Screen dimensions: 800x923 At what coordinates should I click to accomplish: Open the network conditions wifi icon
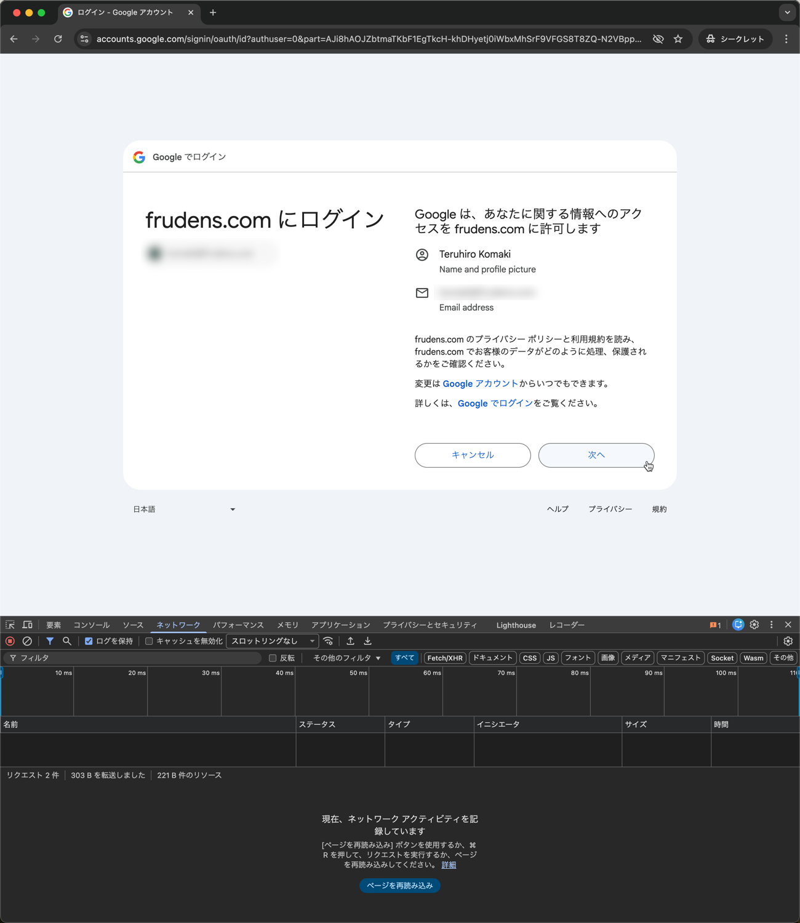(x=329, y=641)
